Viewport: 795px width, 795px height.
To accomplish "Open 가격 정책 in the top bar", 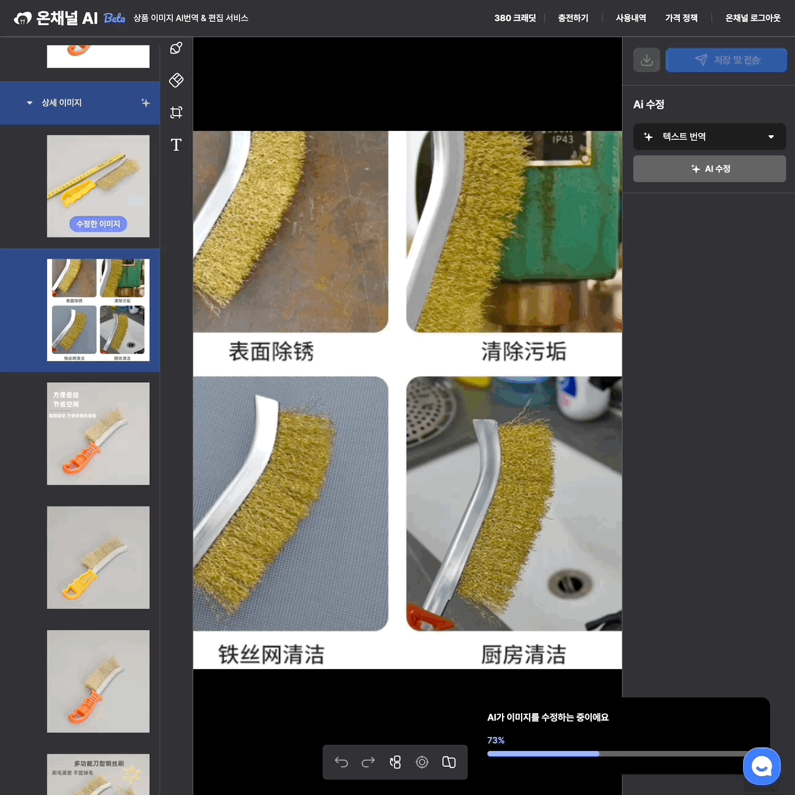I will (681, 18).
